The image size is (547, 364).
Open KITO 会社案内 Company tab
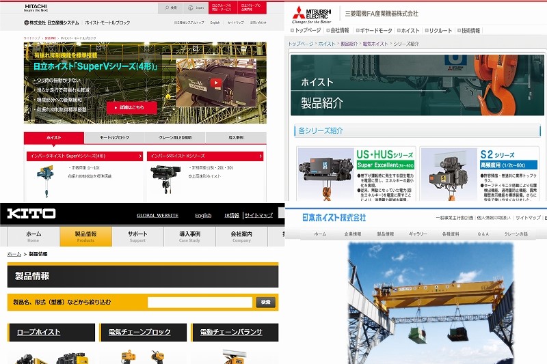[242, 236]
